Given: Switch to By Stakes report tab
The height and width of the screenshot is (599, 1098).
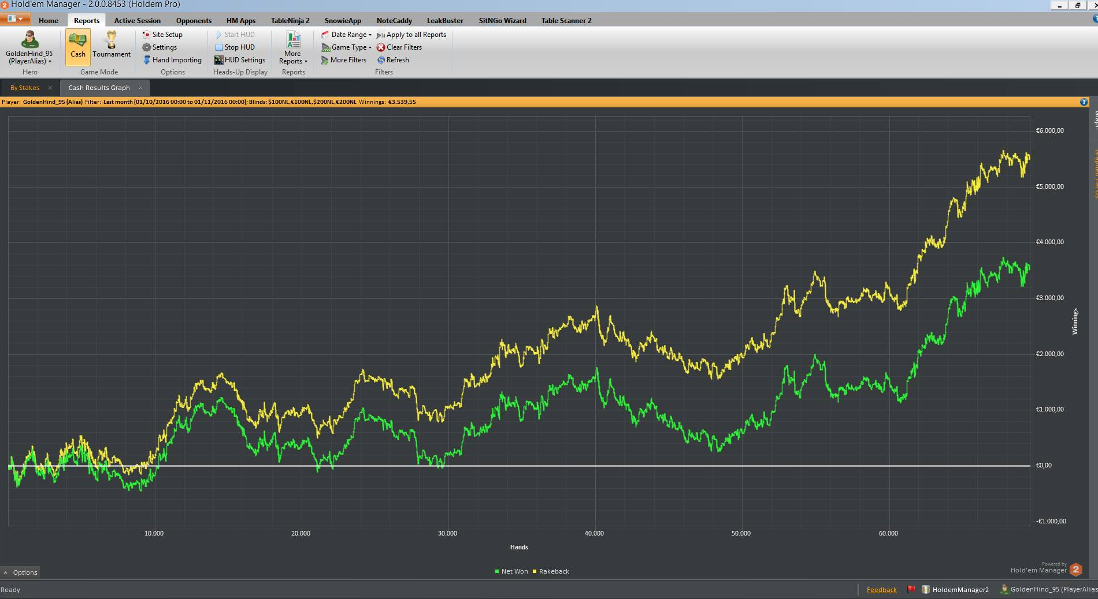Looking at the screenshot, I should [x=25, y=88].
